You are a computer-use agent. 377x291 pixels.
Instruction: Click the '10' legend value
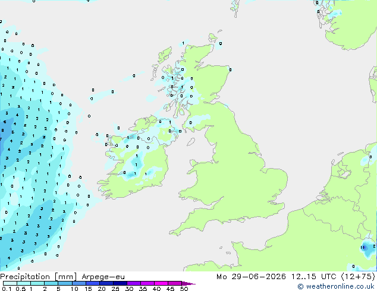(x=74, y=289)
